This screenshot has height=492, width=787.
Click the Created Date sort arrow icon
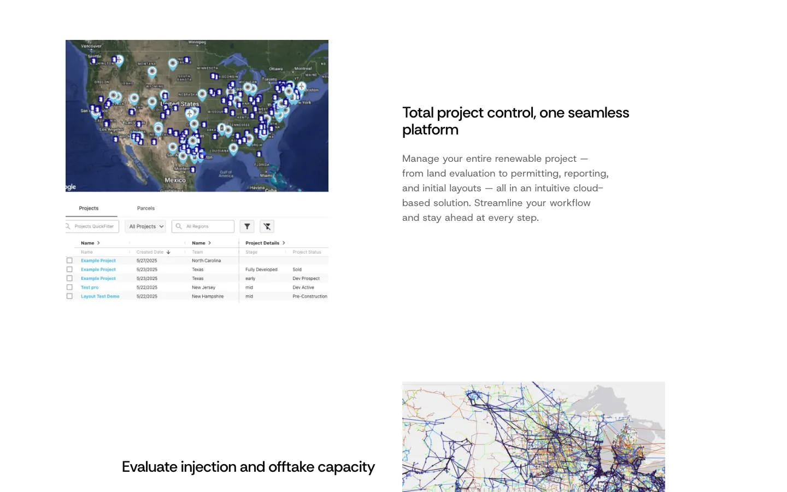(168, 252)
